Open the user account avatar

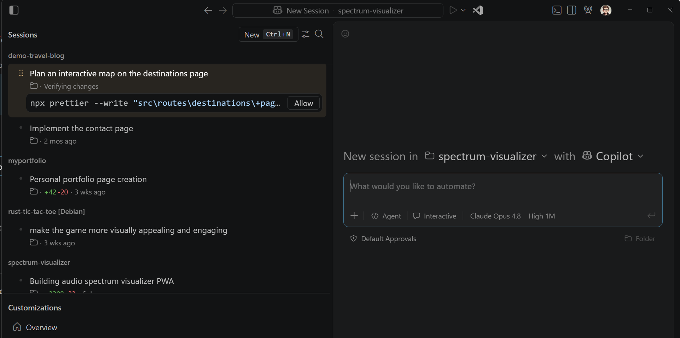click(606, 10)
